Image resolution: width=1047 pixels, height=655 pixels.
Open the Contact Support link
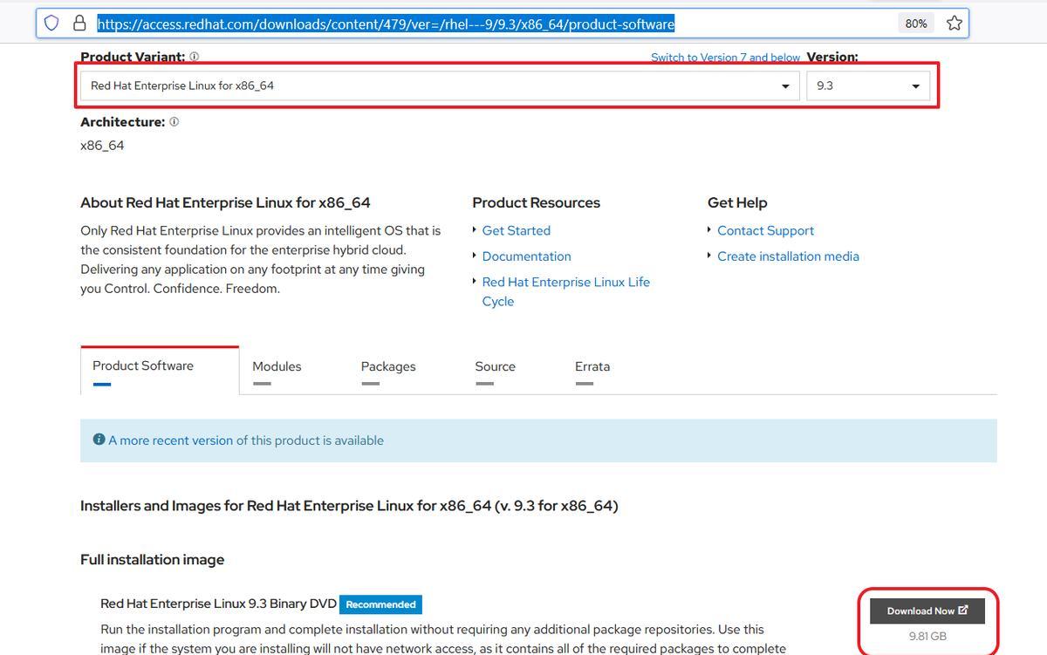pyautogui.click(x=766, y=230)
